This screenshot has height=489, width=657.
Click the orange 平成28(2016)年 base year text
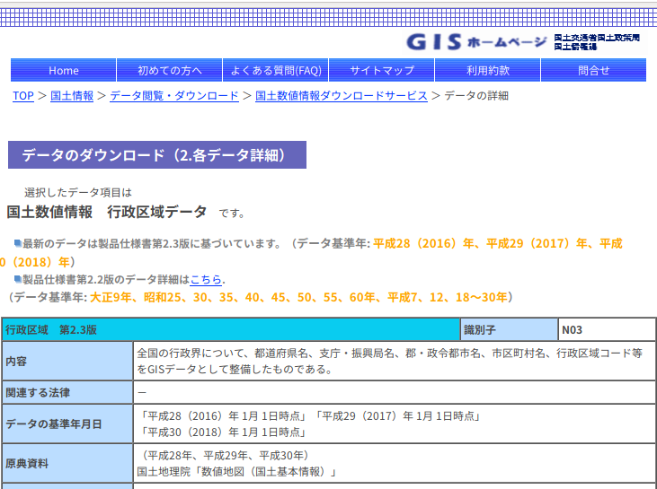[x=423, y=243]
